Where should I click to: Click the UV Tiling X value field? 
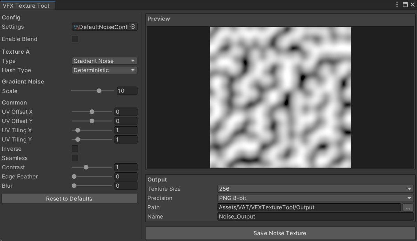126,131
